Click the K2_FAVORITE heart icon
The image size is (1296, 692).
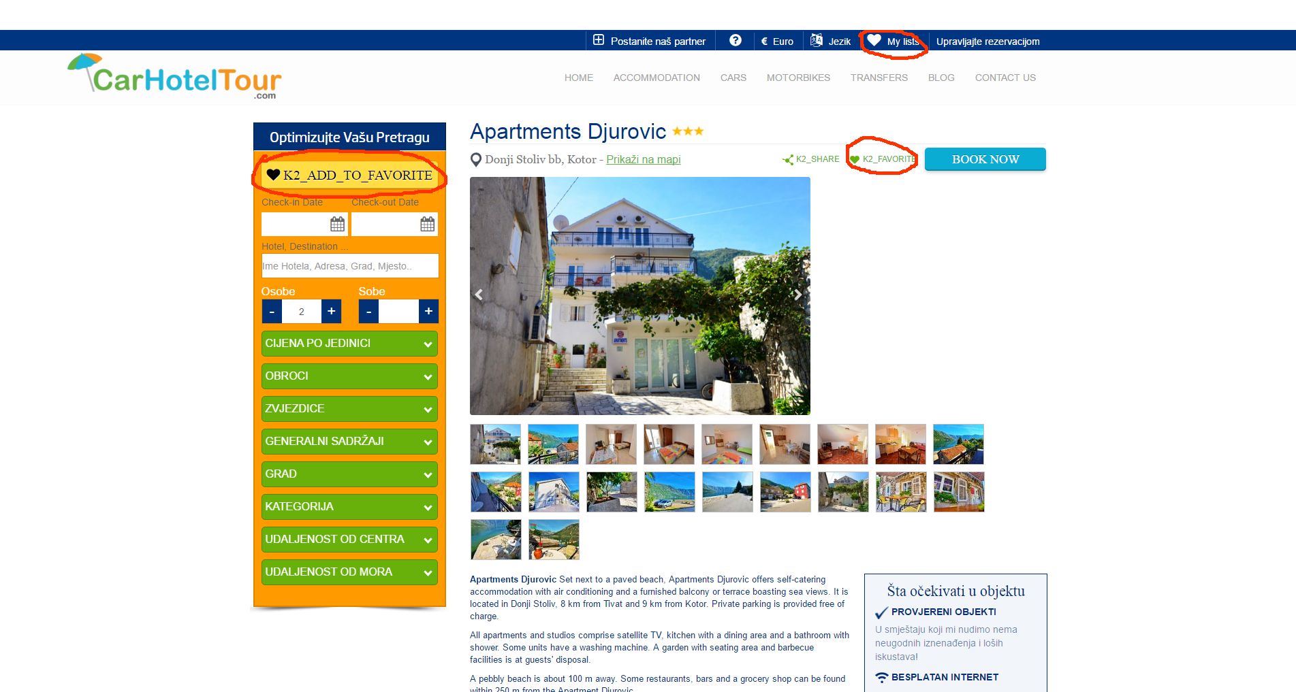tap(855, 160)
